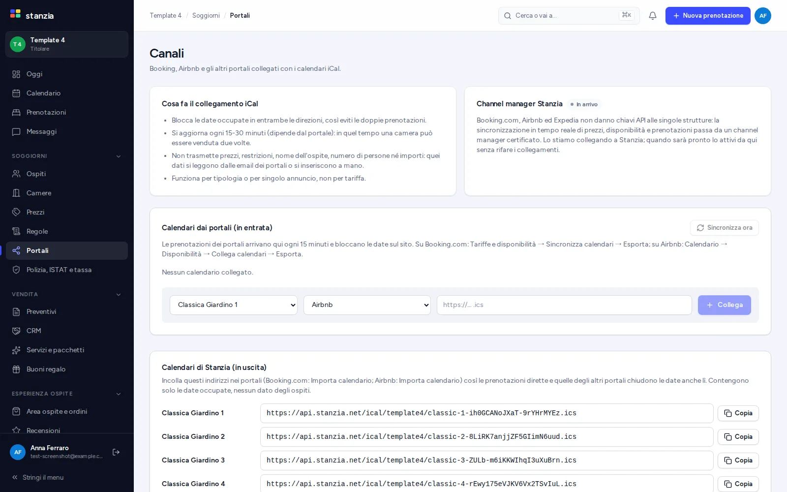Click the CRM handshake icon
The height and width of the screenshot is (492, 787).
point(16,331)
